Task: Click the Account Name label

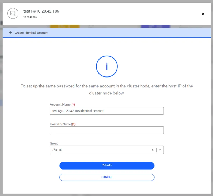Action: tap(62, 105)
